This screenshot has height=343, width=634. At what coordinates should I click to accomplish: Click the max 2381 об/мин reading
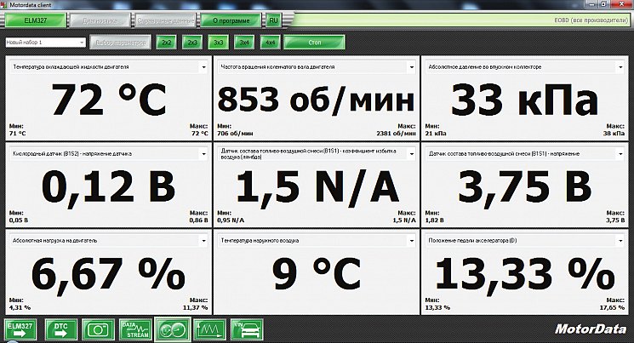(x=396, y=133)
